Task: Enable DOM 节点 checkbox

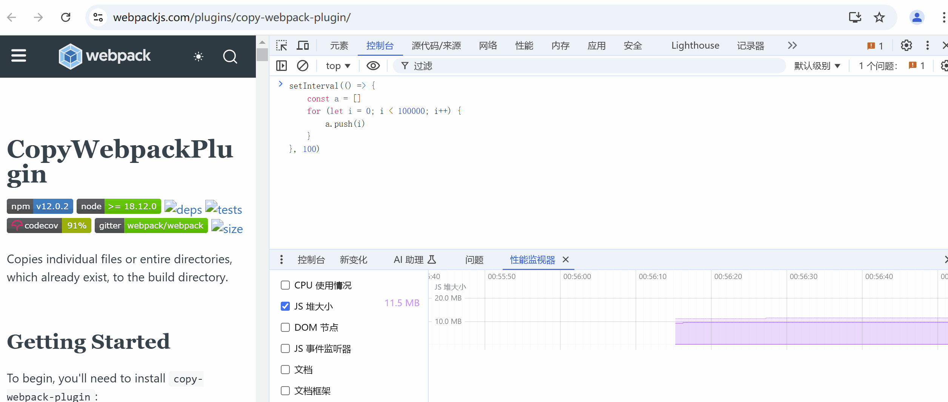Action: pyautogui.click(x=285, y=327)
